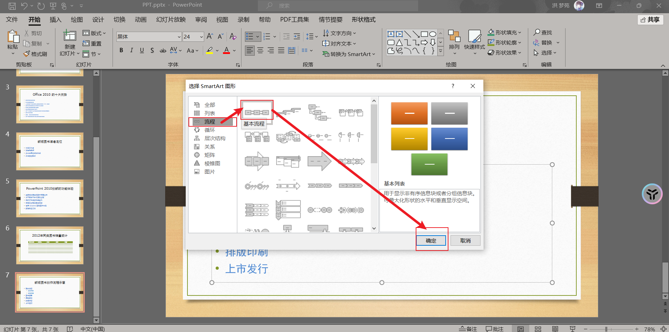Click the Slide Show status bar icon
This screenshot has width=669, height=332.
click(x=572, y=329)
